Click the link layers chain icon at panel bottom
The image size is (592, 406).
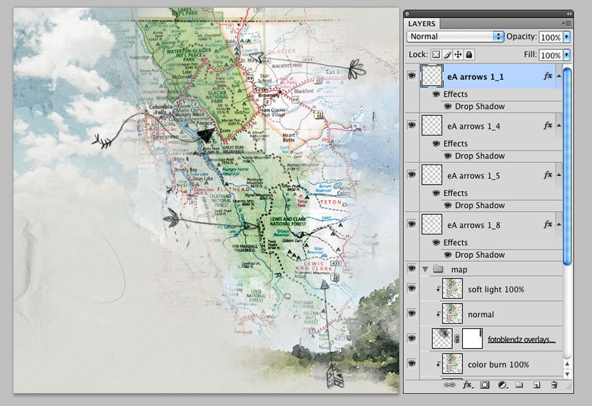[x=449, y=385]
